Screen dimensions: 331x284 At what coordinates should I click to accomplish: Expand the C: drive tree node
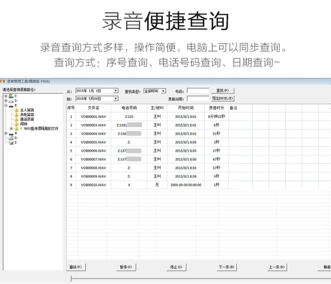pos(6,96)
